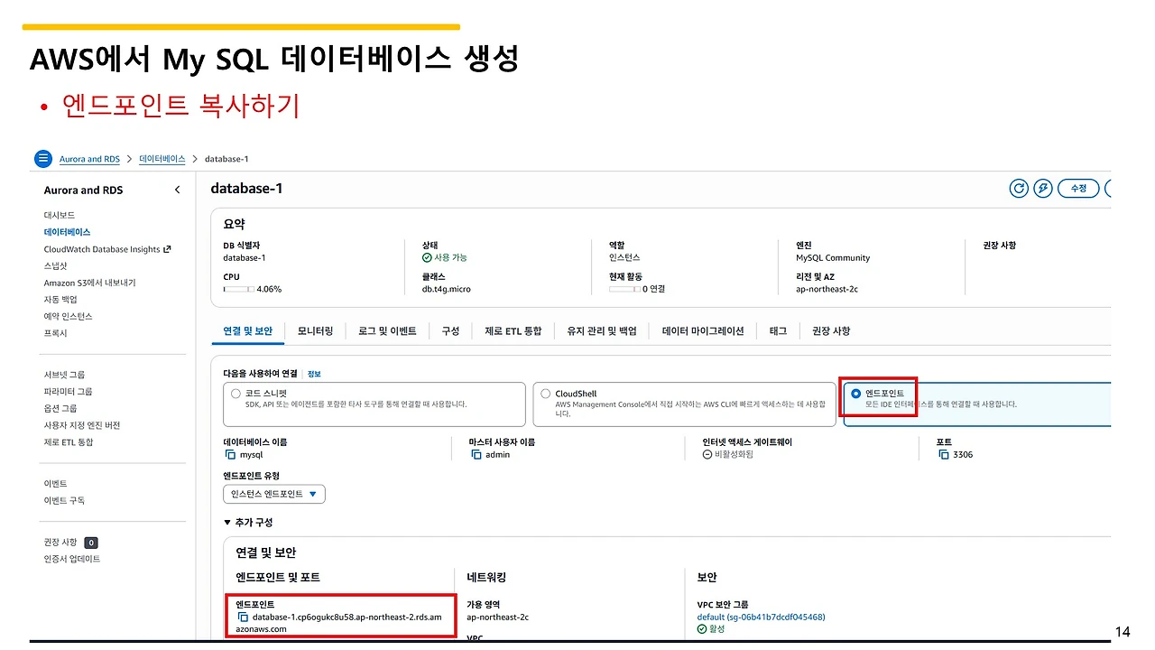
Task: Click the Aurora and RDS breadcrumb link
Action: click(x=89, y=159)
